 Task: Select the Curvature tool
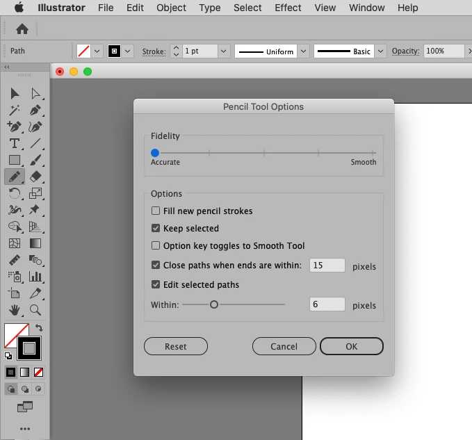coord(35,127)
